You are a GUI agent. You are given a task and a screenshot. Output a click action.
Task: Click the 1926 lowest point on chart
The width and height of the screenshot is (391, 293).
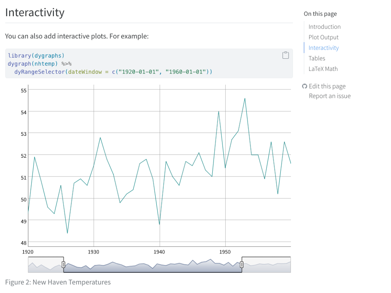click(68, 233)
